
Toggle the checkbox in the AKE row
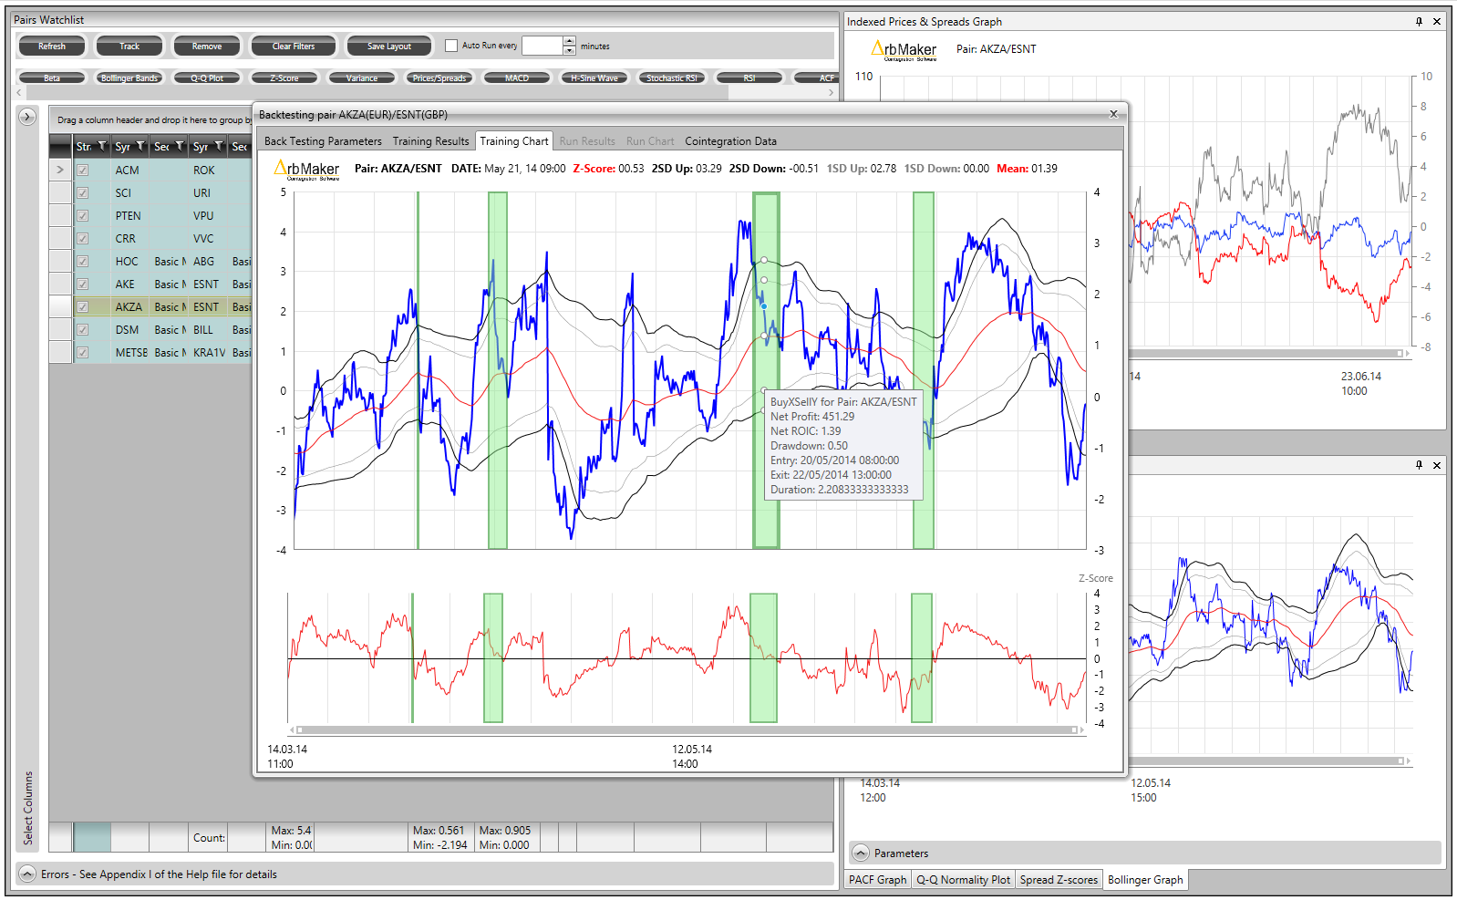point(83,284)
